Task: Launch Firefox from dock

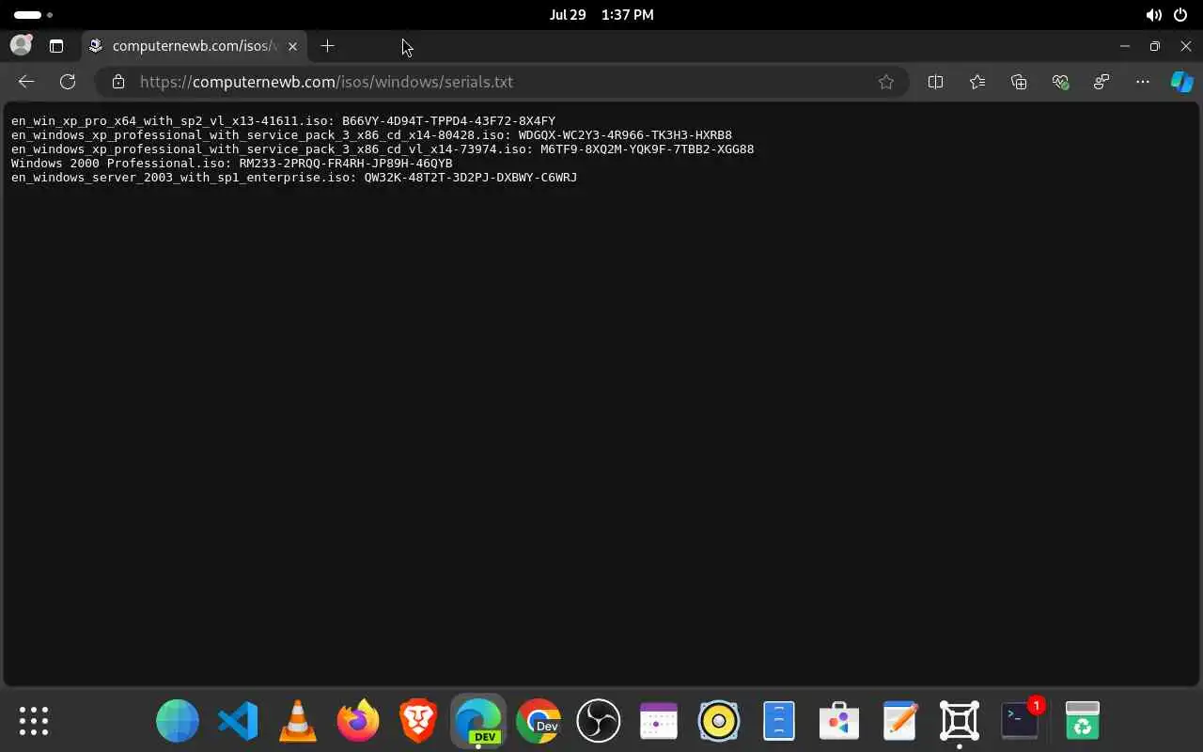Action: click(x=358, y=721)
